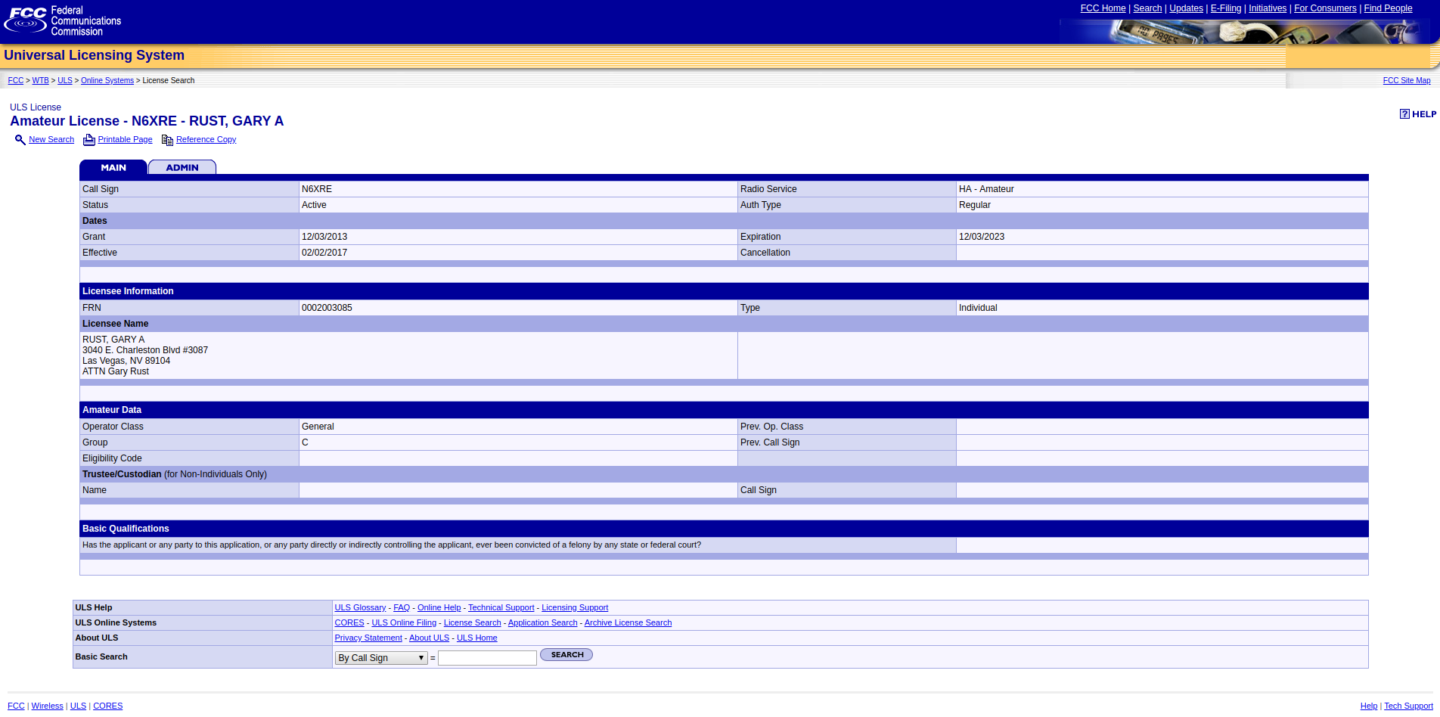Screen dimensions: 1440x717
Task: Open the HELP question mark icon
Action: [x=1404, y=114]
